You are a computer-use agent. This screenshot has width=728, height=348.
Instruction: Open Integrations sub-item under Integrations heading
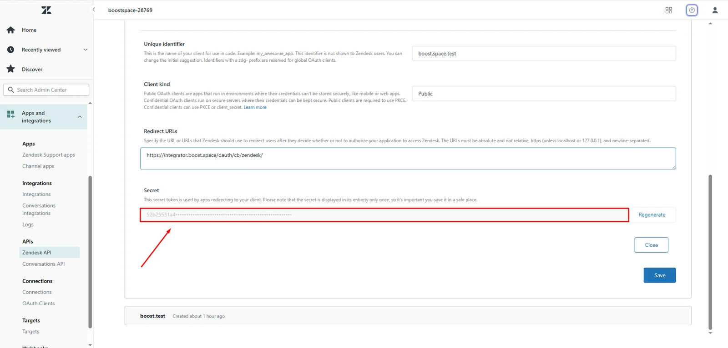click(36, 194)
